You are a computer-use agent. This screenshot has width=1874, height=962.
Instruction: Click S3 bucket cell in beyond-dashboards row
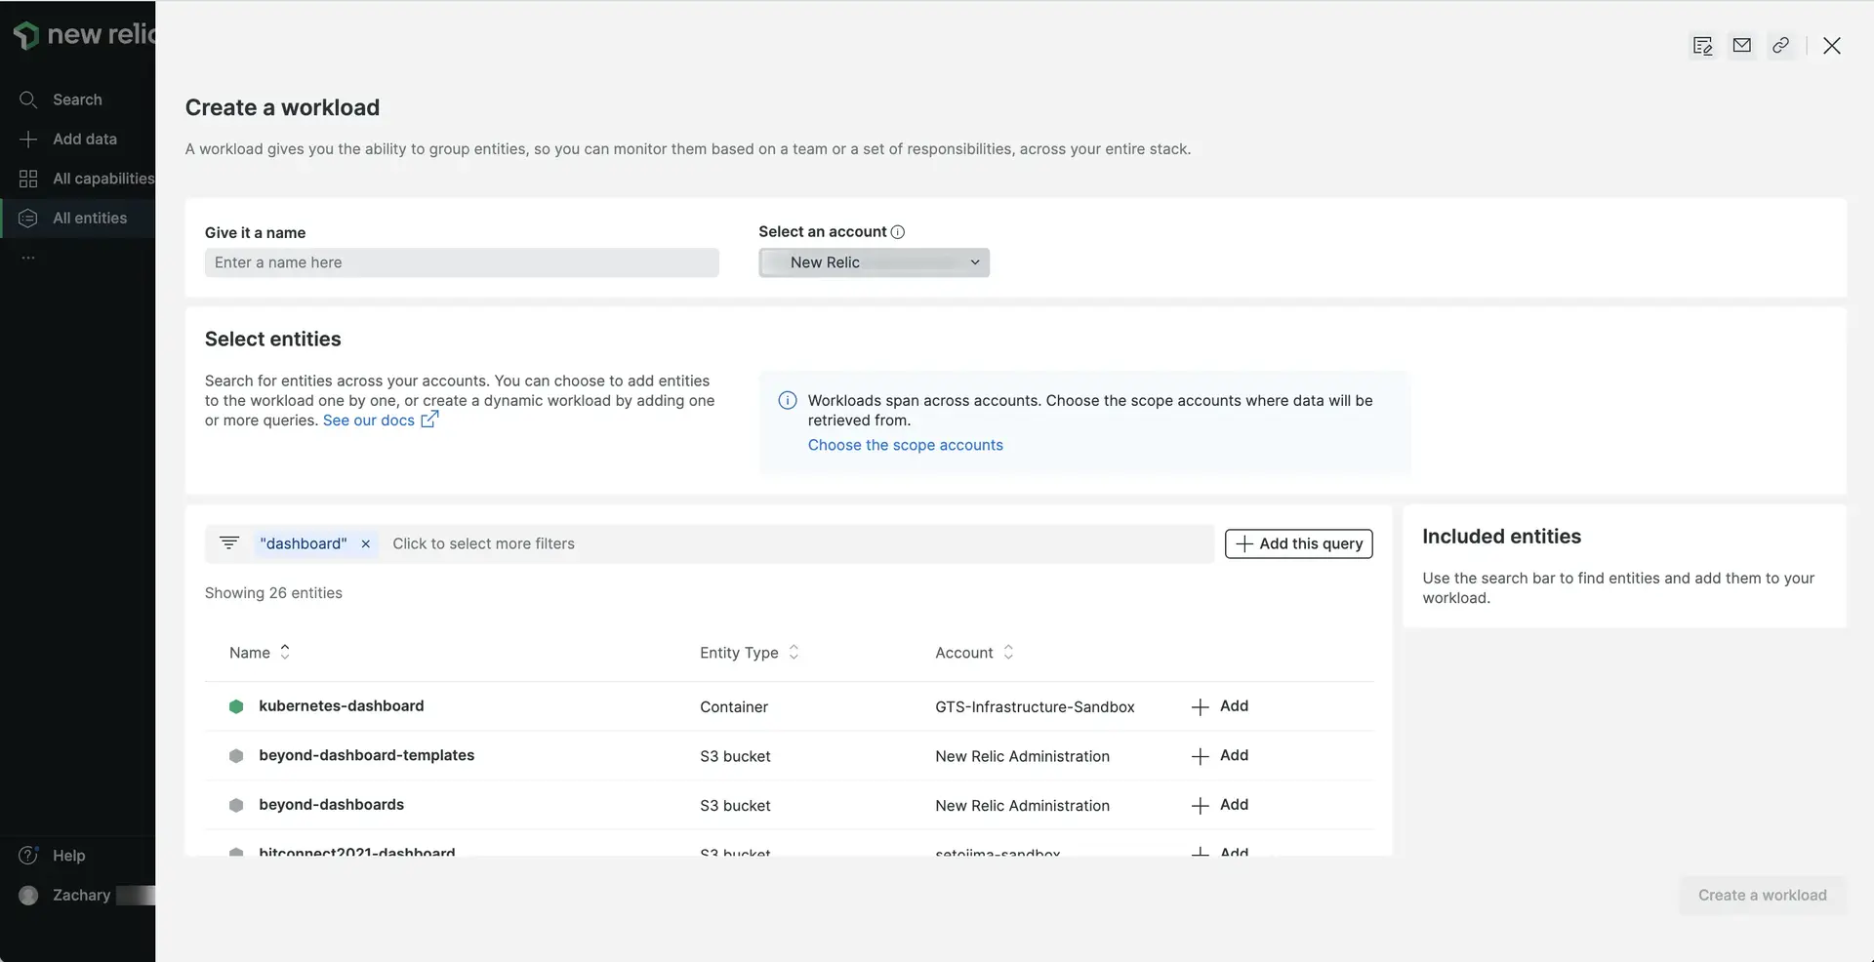pos(735,806)
